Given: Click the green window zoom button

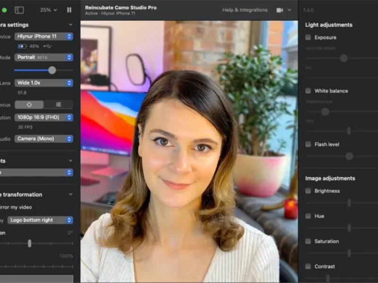Looking at the screenshot, I should [4, 10].
